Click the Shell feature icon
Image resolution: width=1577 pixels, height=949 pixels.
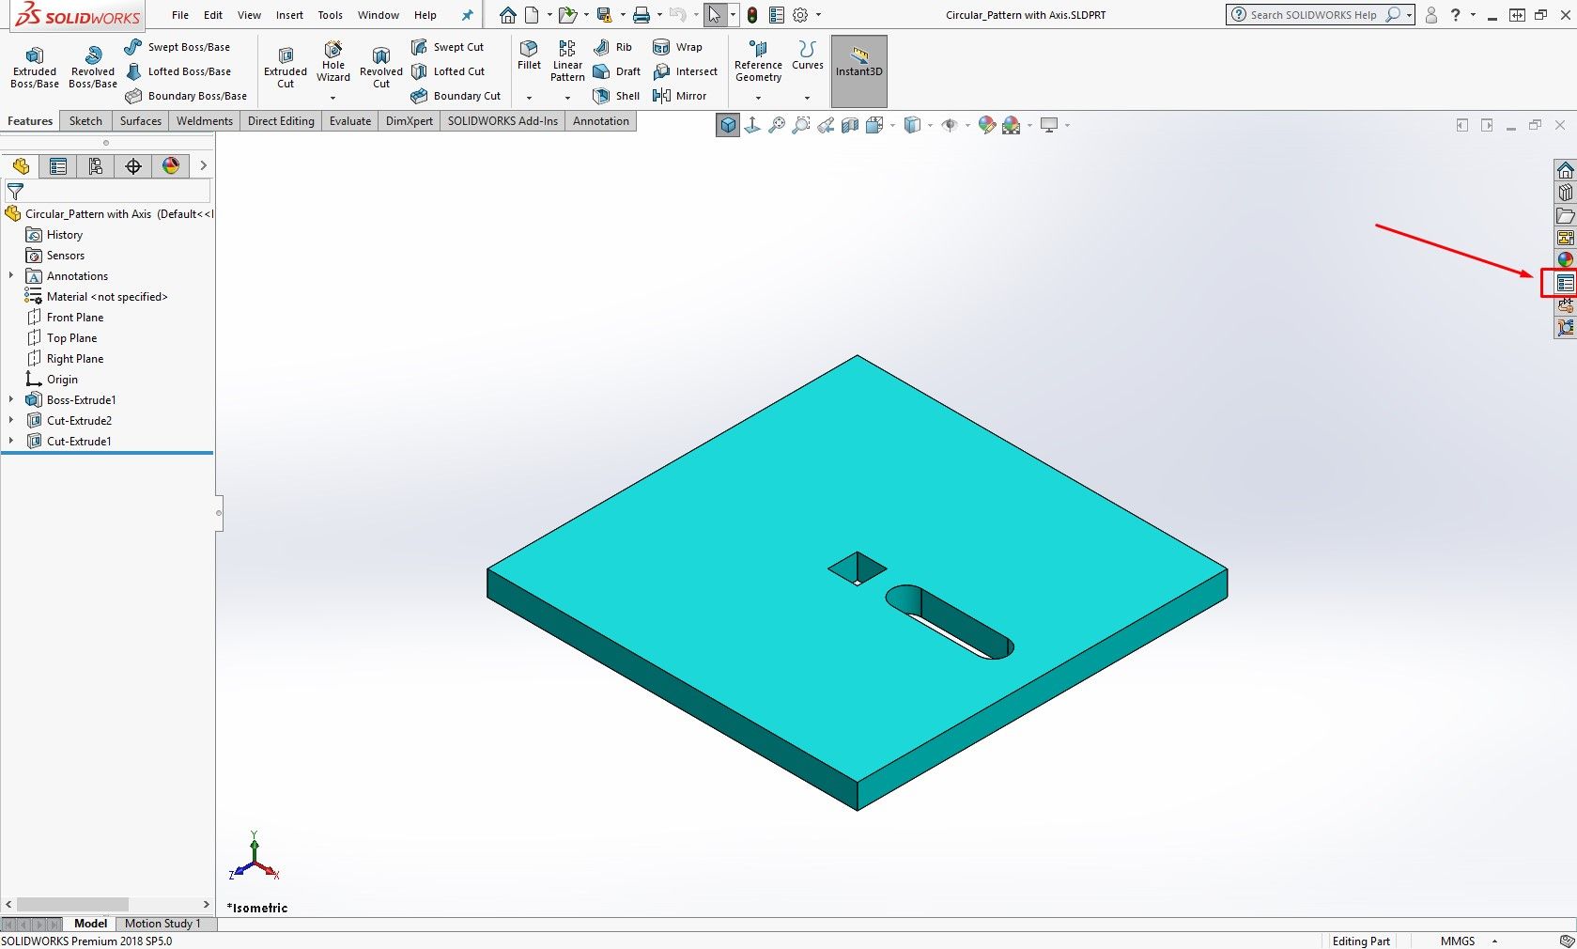[x=616, y=96]
